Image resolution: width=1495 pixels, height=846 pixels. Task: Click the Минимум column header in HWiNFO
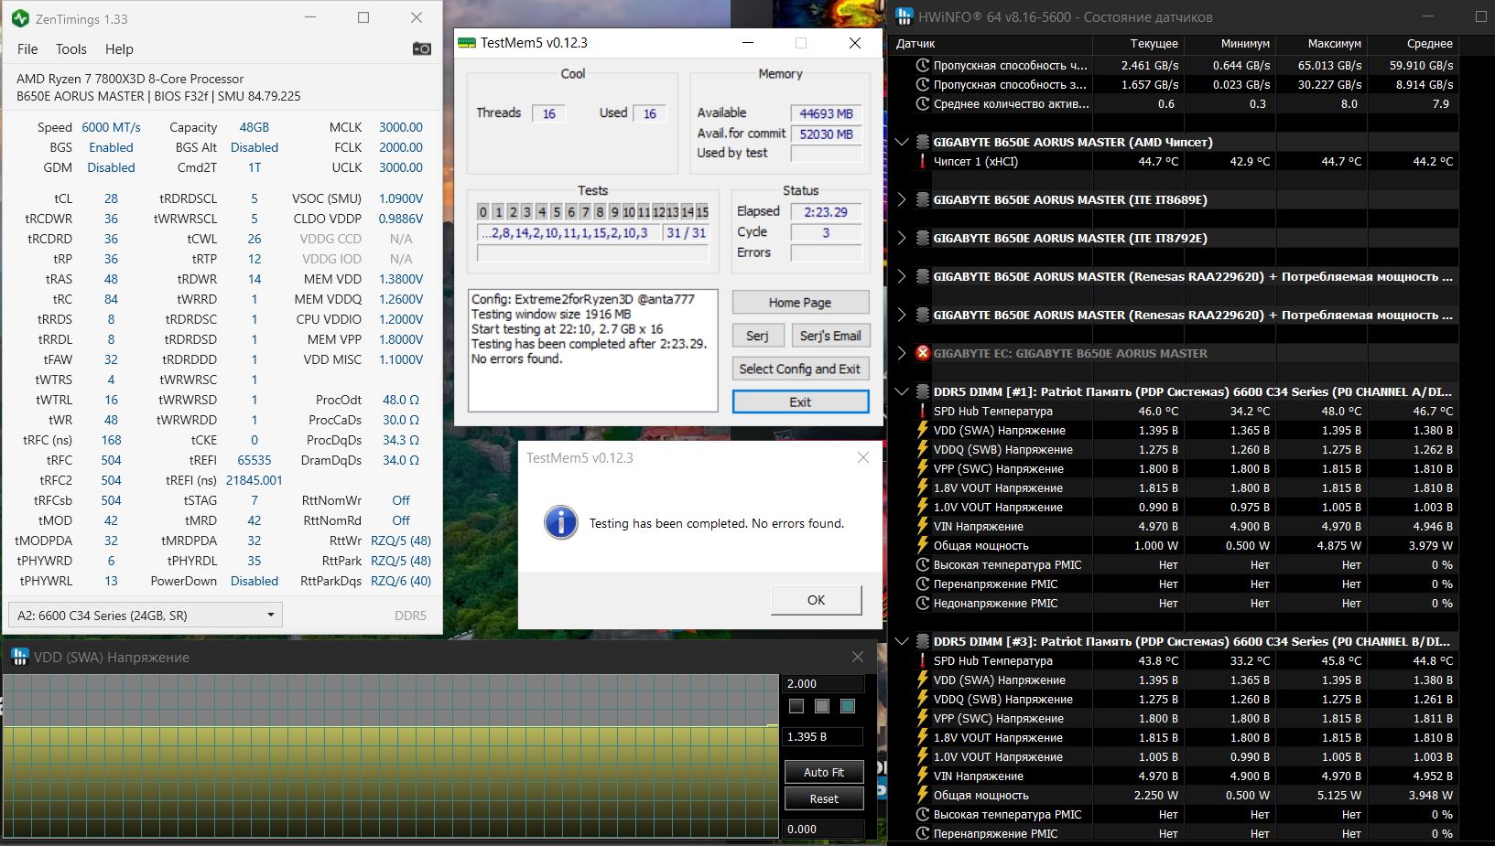[x=1245, y=43]
